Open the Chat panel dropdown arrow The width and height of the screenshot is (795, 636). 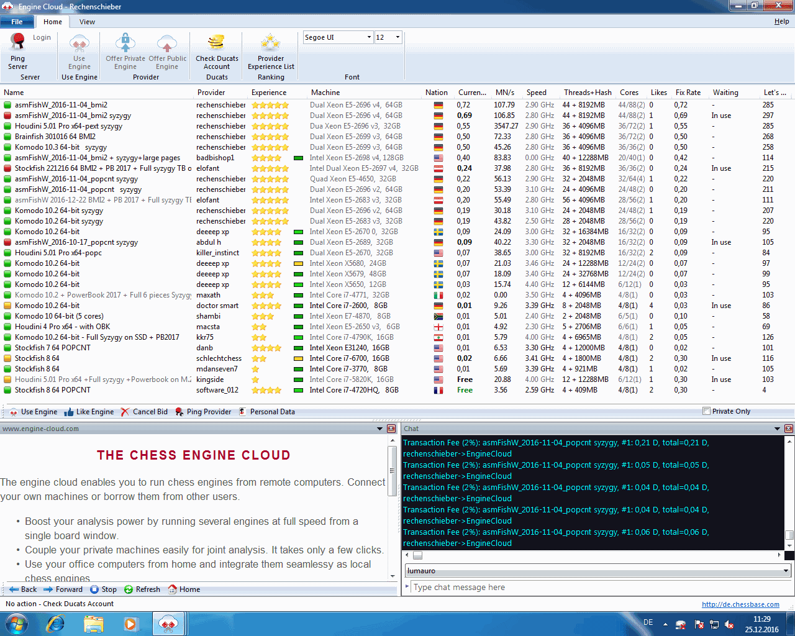(777, 429)
